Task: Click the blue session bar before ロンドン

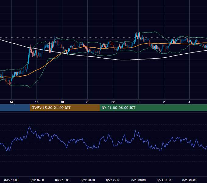Action: click(15, 108)
